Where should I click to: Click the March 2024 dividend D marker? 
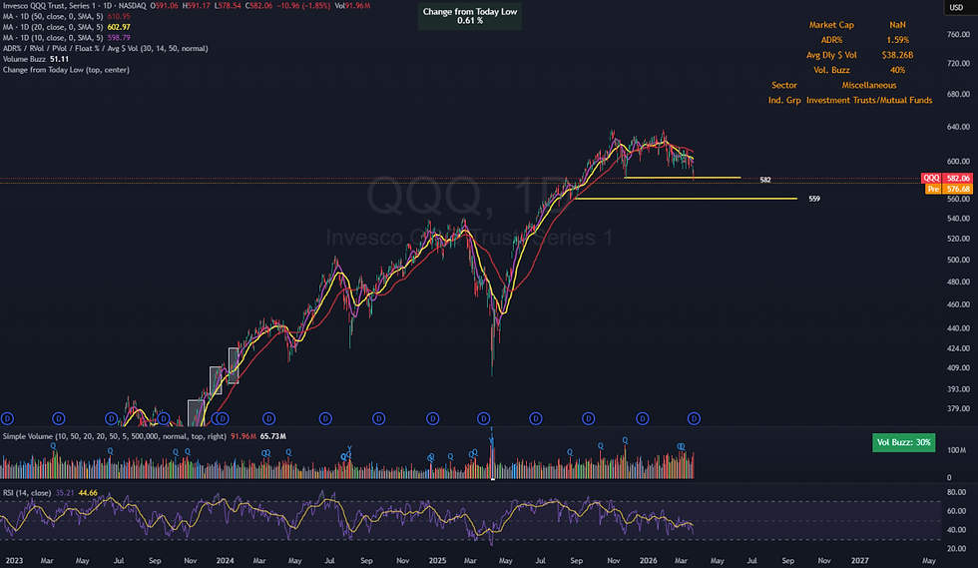coord(268,419)
